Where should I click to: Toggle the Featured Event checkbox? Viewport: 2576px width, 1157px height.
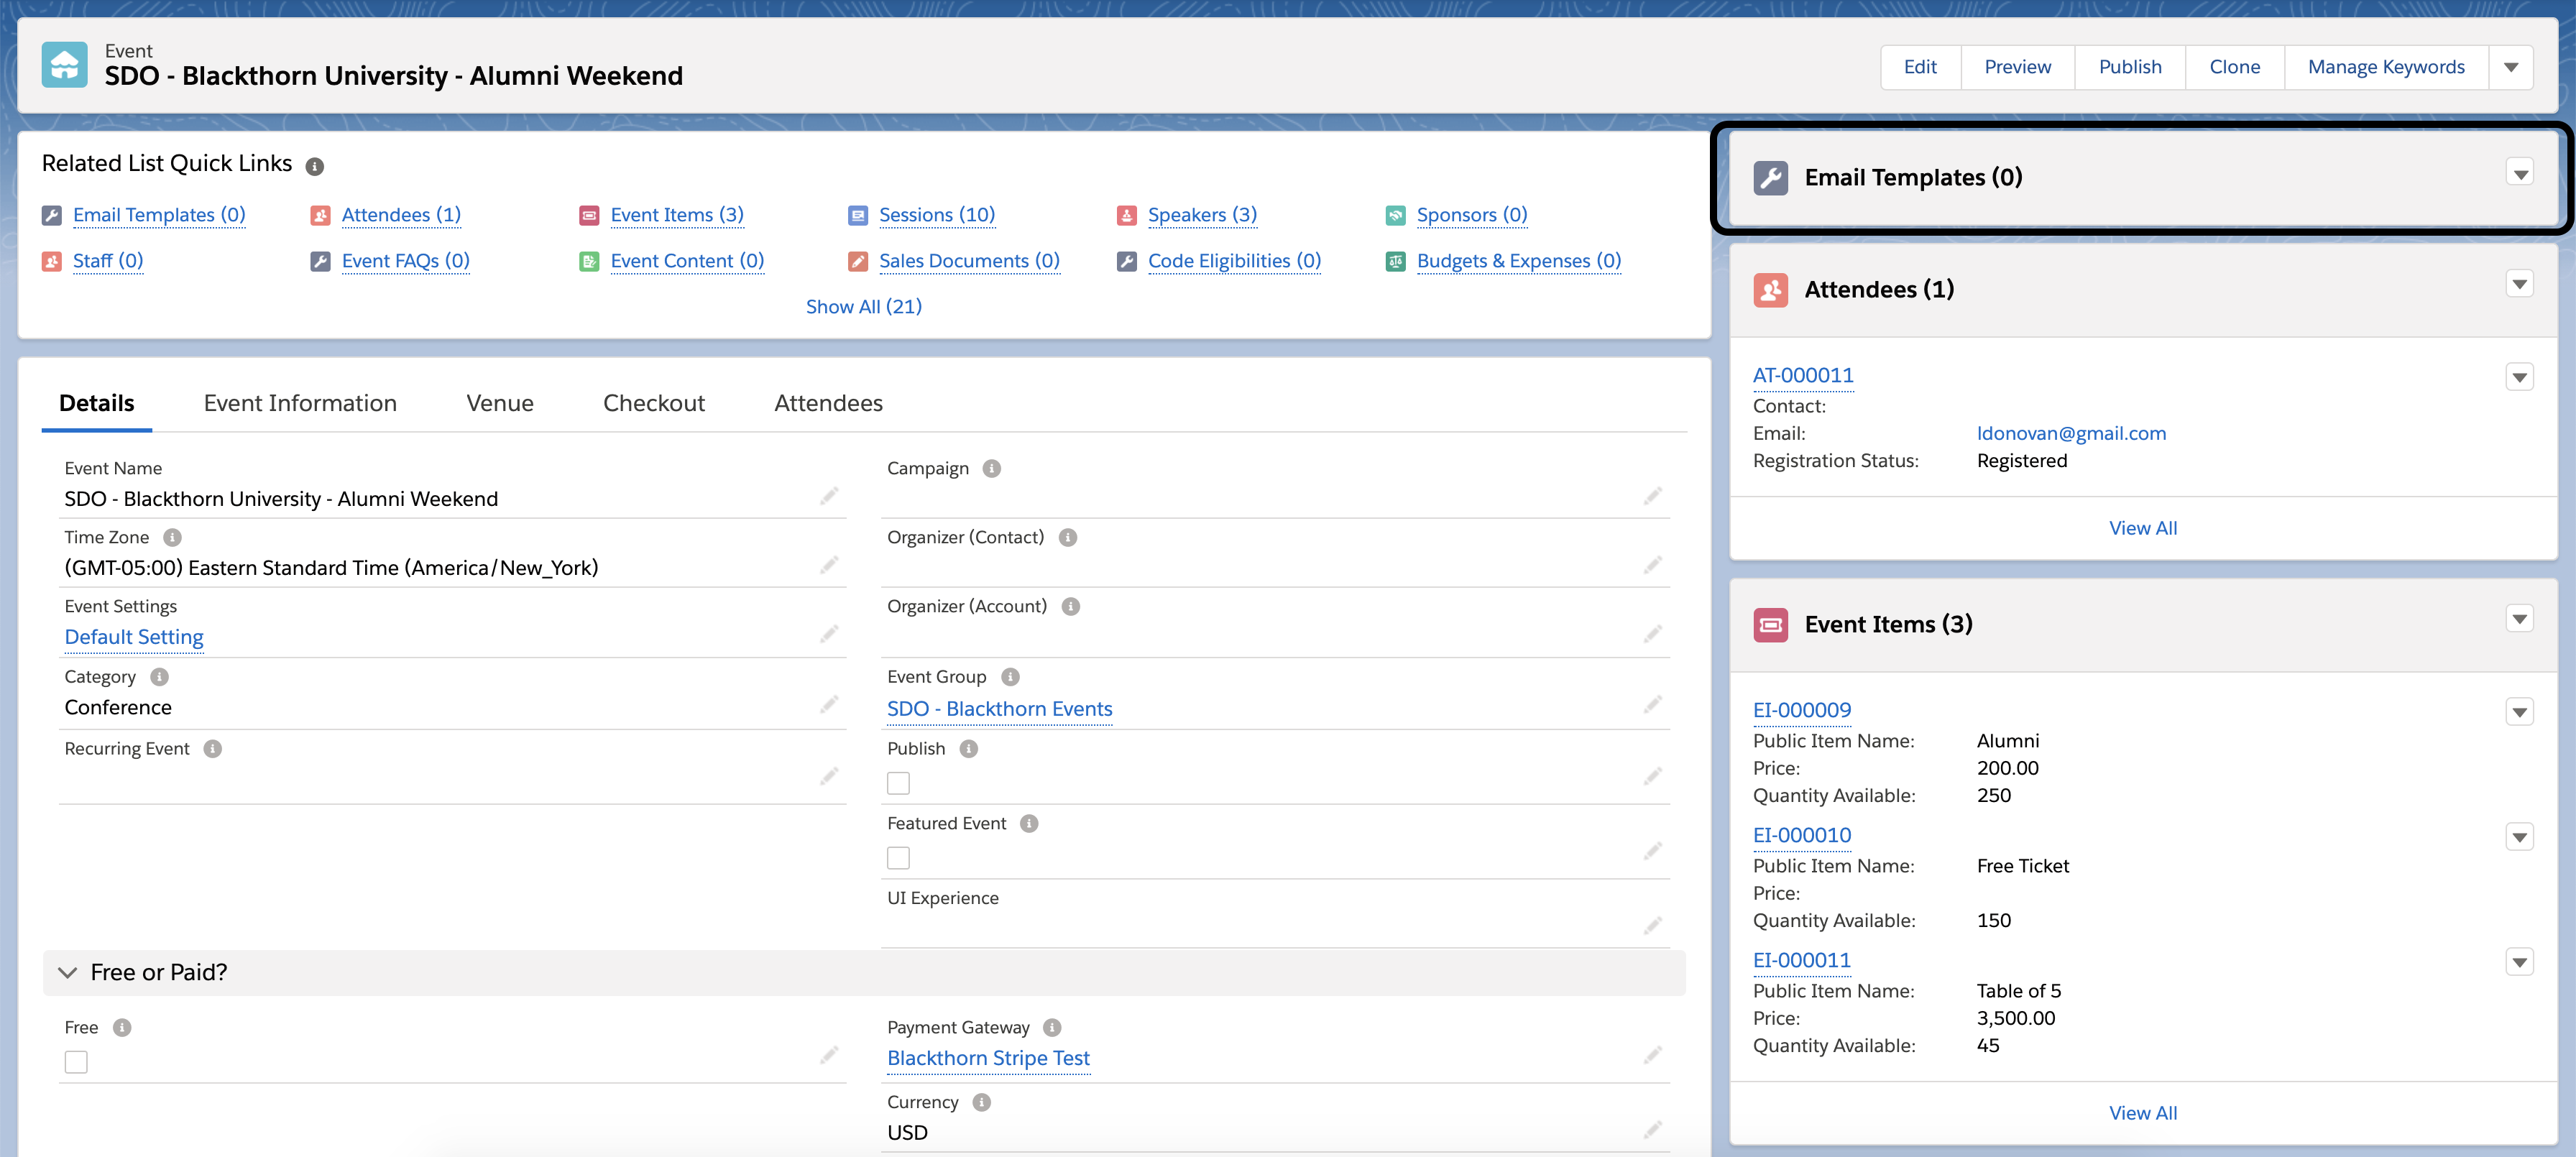coord(898,858)
